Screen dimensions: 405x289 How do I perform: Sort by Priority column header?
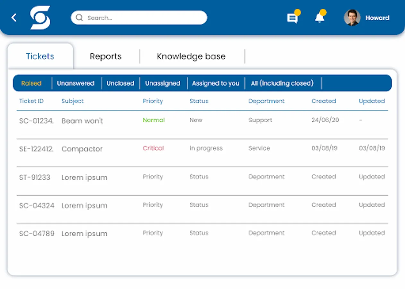coord(153,101)
